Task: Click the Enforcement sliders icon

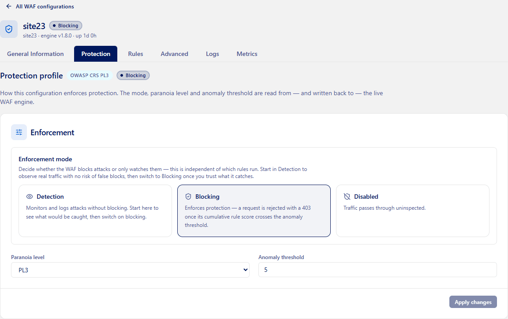Action: 19,132
